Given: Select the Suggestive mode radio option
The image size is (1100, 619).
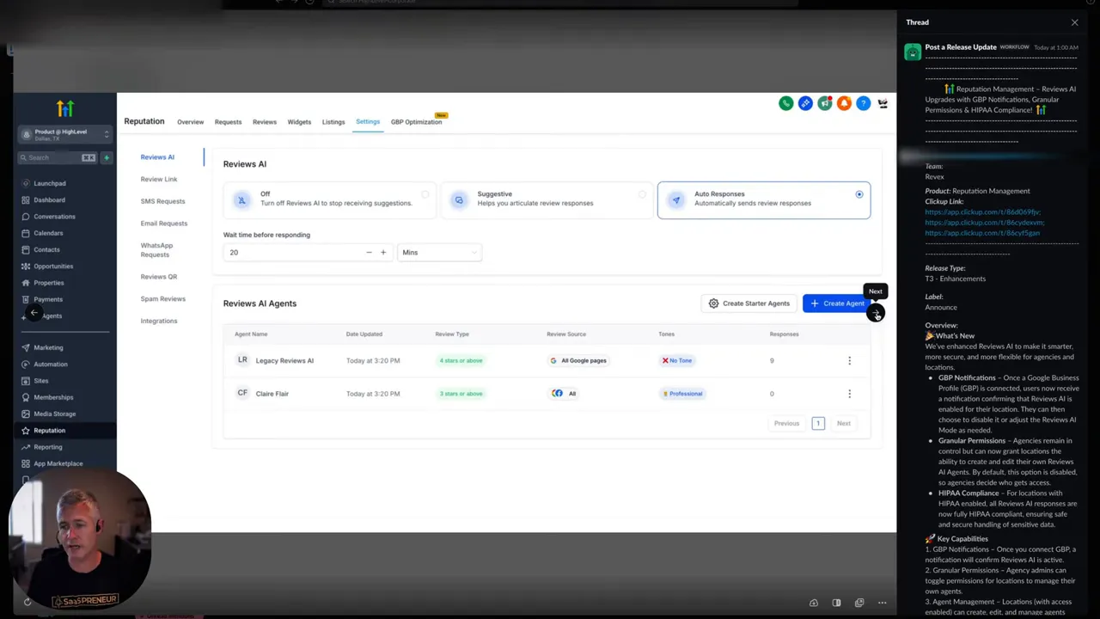Looking at the screenshot, I should click(x=642, y=194).
